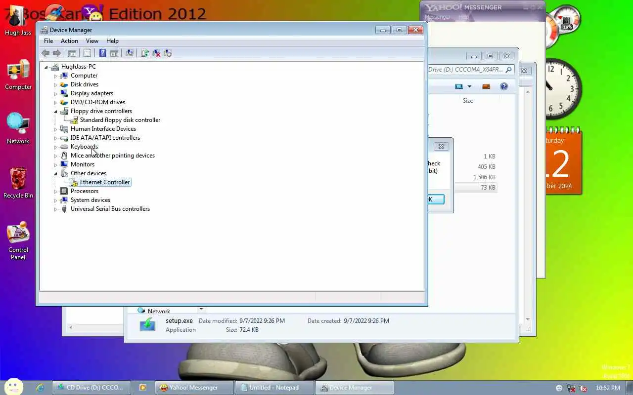
Task: Expand the IDE ATA/ATAPI controllers category
Action: pos(55,138)
